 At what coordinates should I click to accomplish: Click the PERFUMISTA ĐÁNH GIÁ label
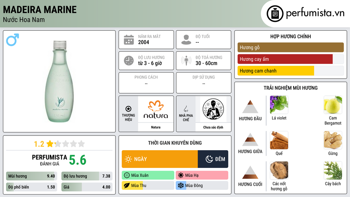(x=50, y=160)
